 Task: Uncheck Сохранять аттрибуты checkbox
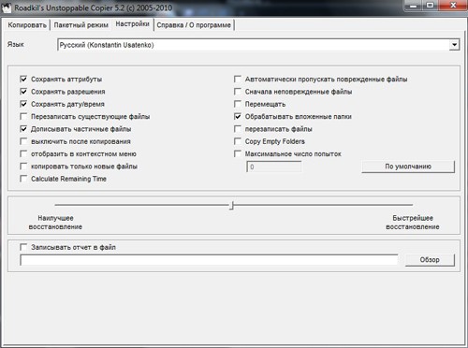point(23,79)
